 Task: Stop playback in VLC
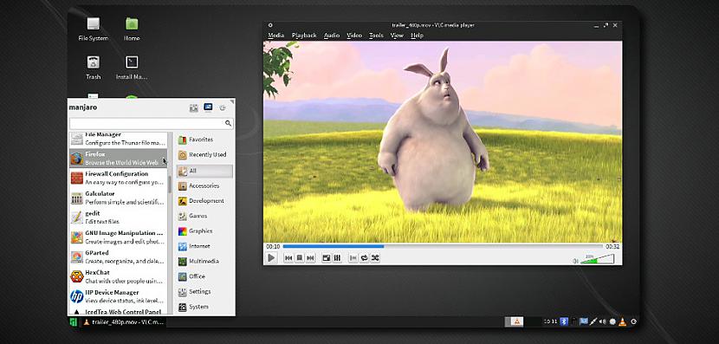[x=300, y=258]
